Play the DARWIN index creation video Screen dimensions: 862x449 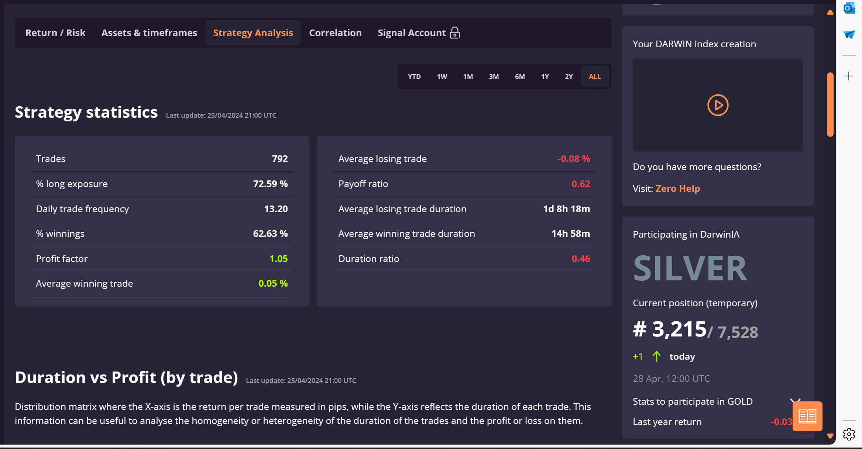[x=718, y=105]
